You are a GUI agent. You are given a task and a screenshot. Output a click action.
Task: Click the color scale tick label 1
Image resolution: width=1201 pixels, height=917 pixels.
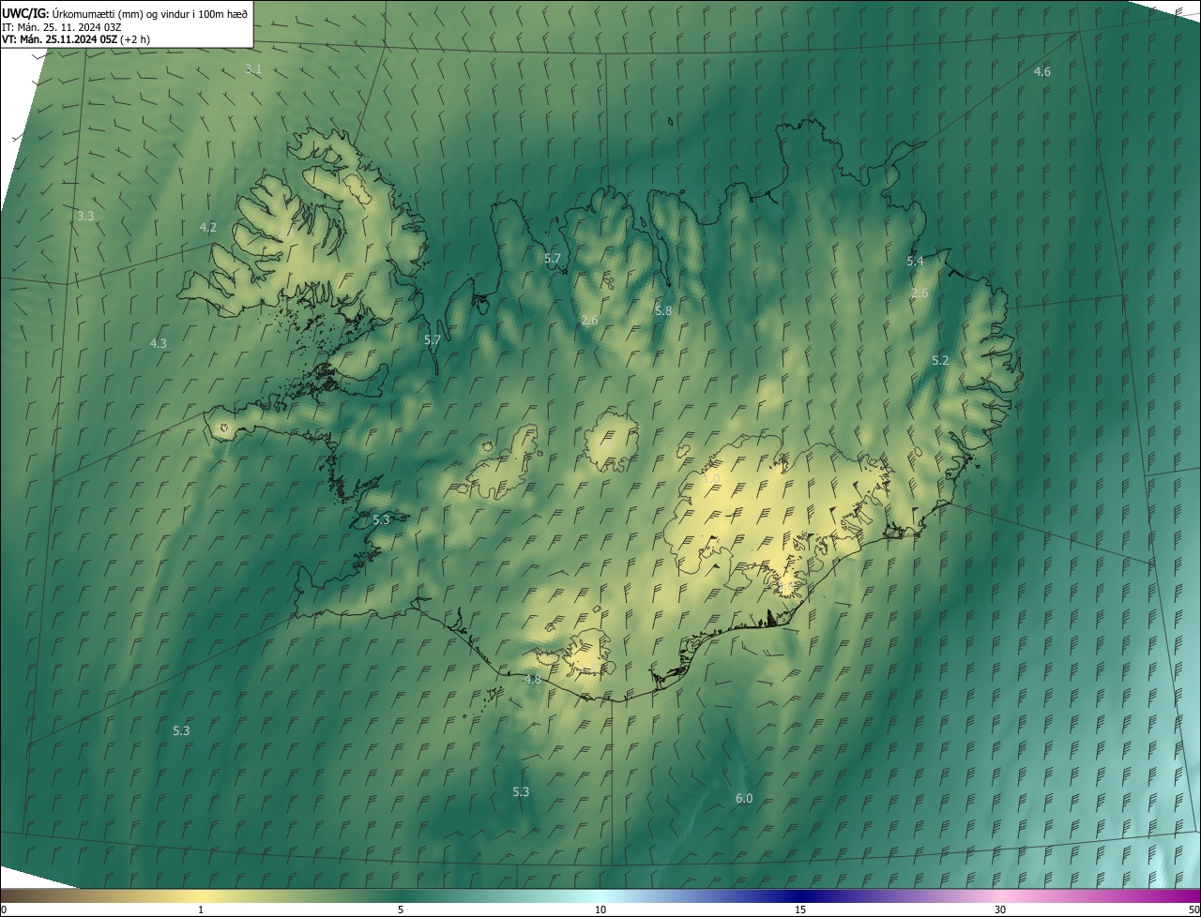[201, 909]
